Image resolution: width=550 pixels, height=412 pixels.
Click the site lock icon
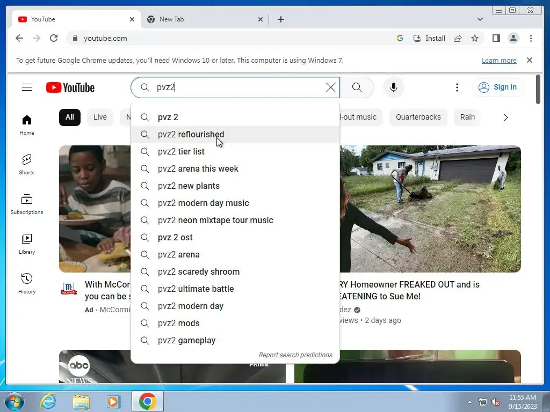tap(75, 38)
